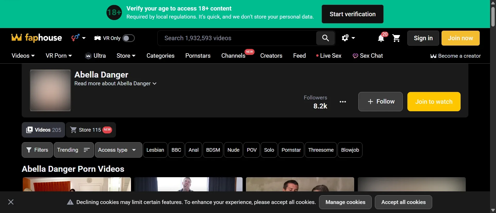Open the Access type dropdown
The height and width of the screenshot is (213, 496).
118,150
